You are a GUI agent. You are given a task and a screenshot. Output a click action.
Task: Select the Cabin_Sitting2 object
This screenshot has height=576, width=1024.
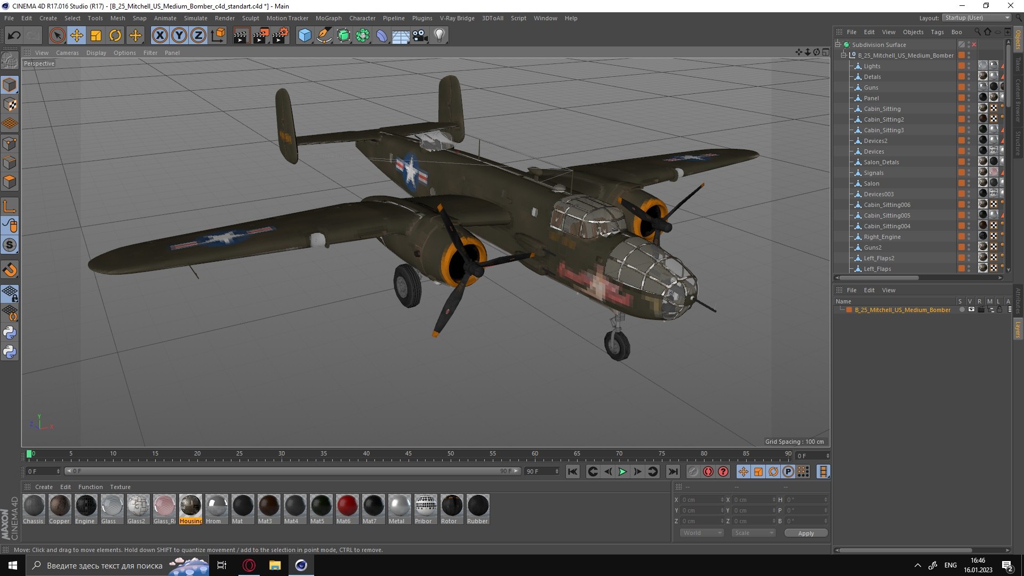point(884,119)
